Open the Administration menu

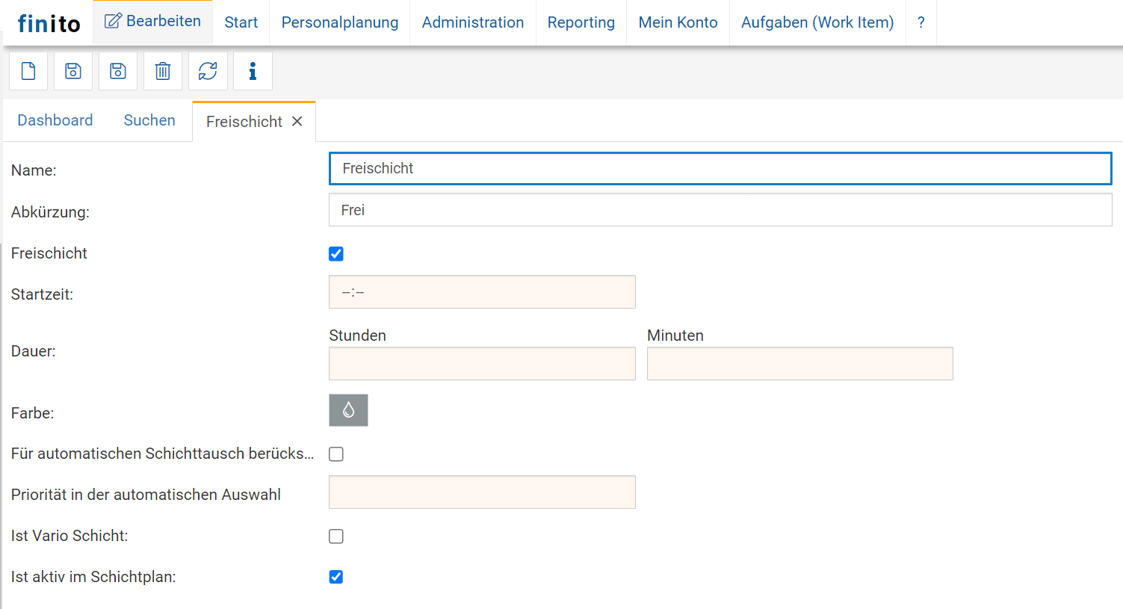pyautogui.click(x=473, y=22)
